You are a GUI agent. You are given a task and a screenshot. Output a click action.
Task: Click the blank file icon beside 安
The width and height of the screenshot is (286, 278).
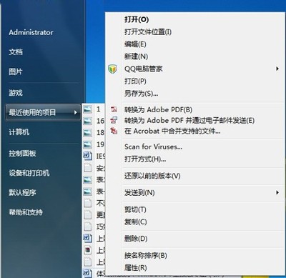click(x=87, y=168)
